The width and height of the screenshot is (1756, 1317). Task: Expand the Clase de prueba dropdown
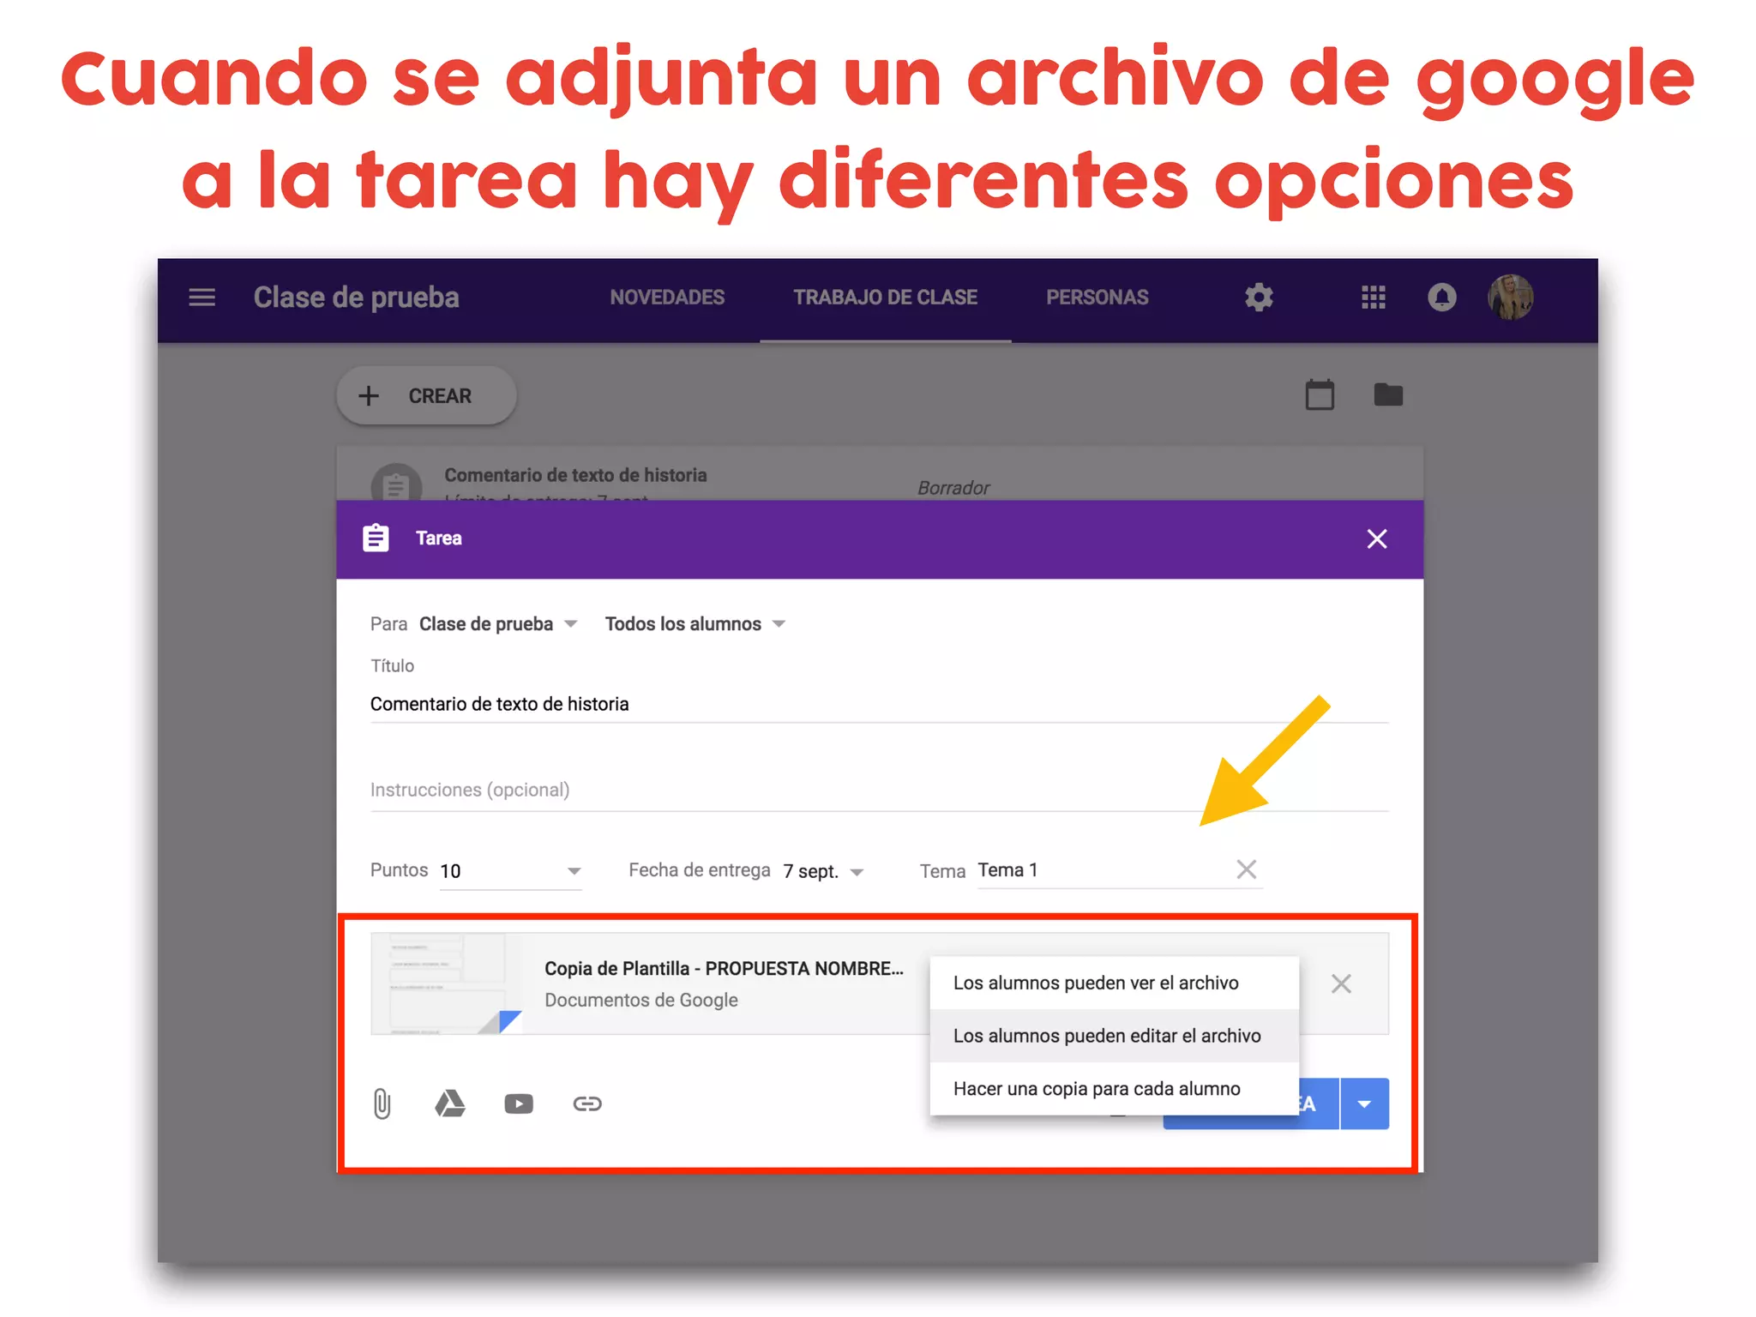pos(498,624)
